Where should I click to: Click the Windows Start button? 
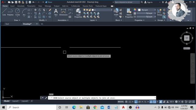pos(3,107)
